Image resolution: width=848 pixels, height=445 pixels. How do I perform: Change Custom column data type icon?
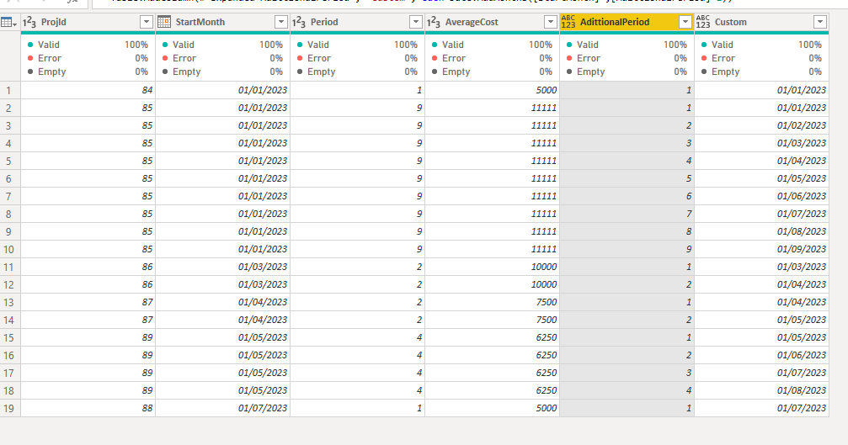tap(703, 22)
